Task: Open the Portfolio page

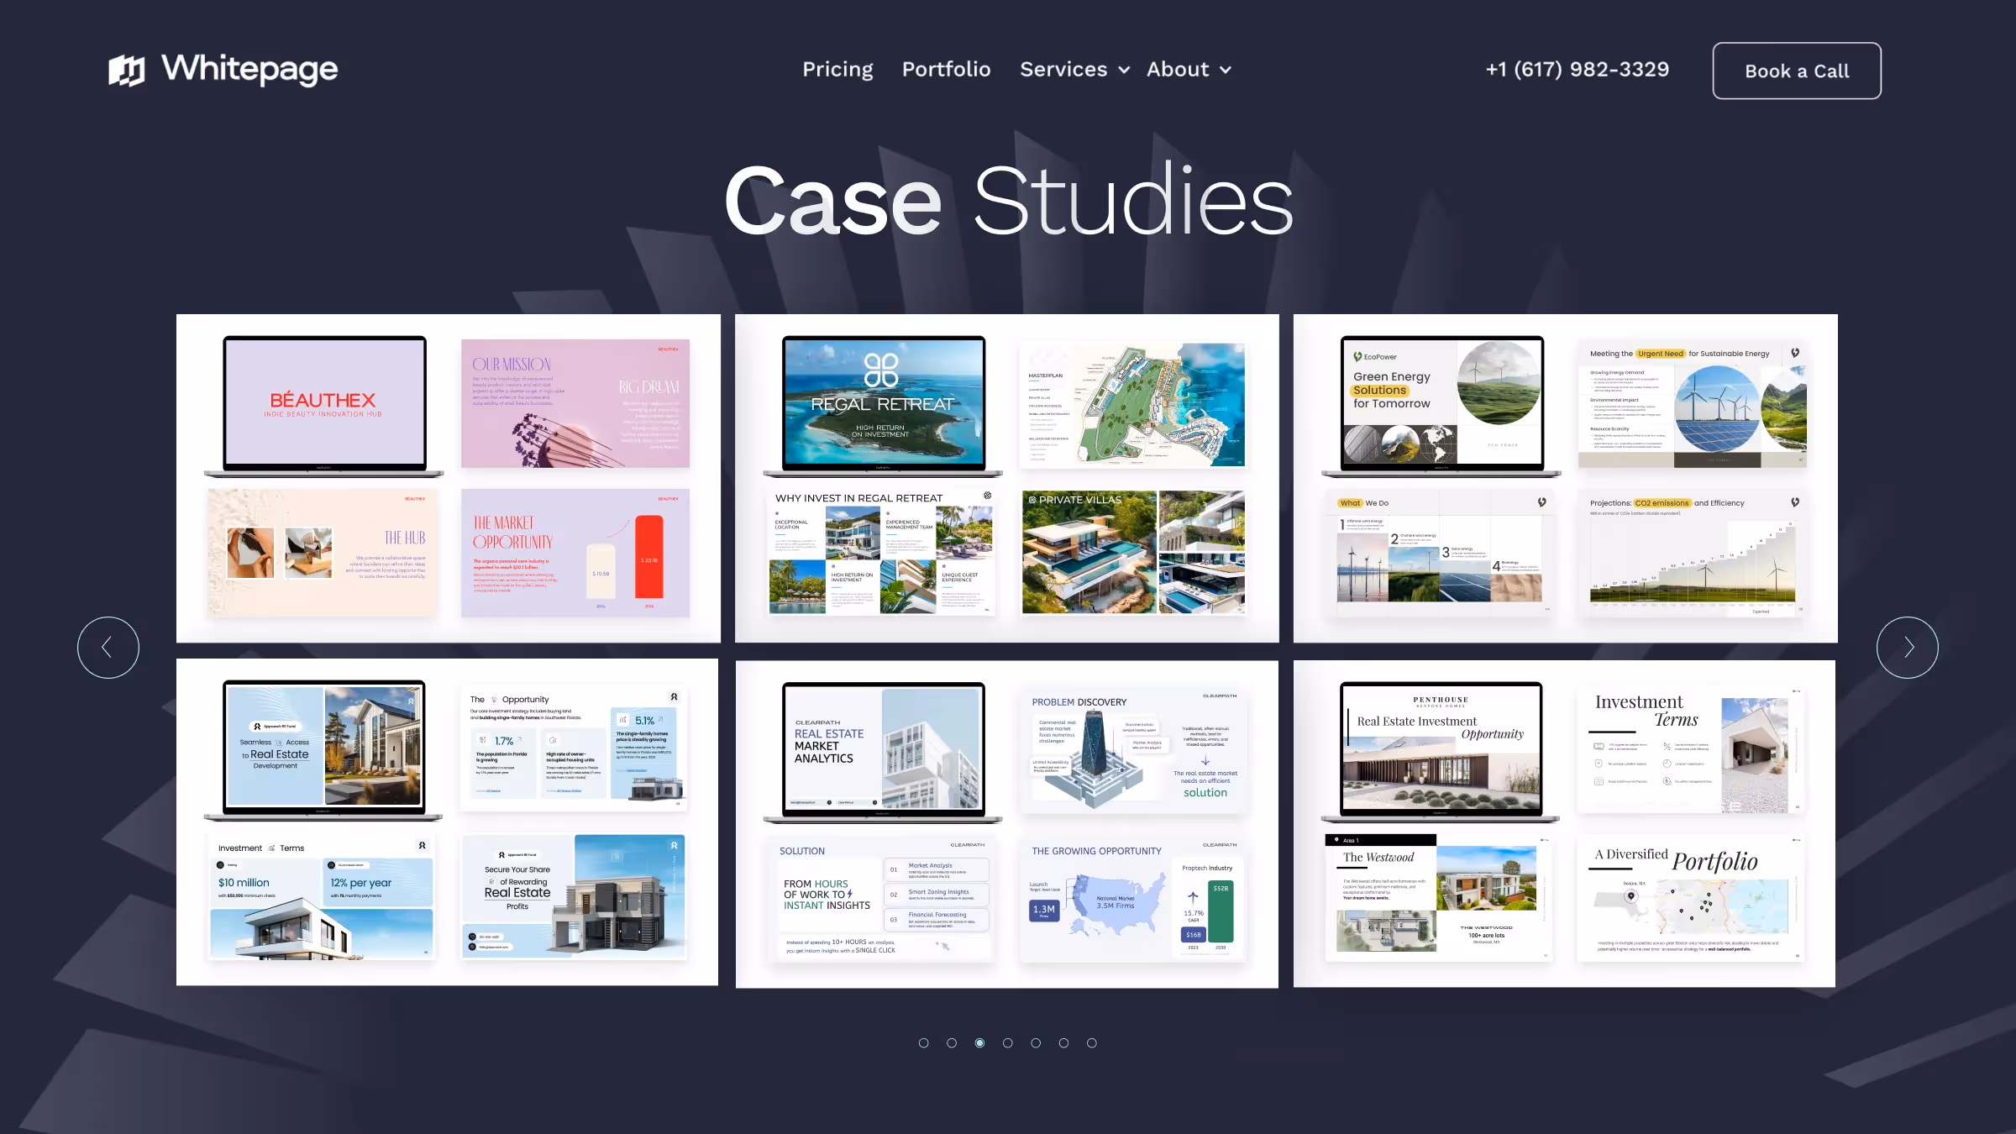Action: (946, 70)
